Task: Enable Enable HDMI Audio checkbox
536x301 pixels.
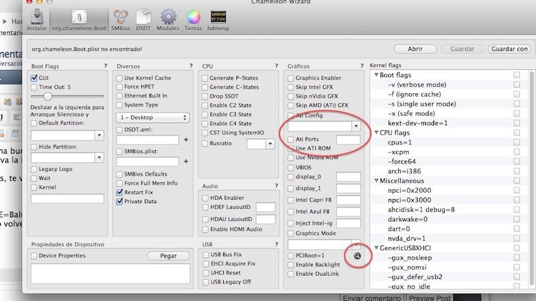Action: (205, 229)
